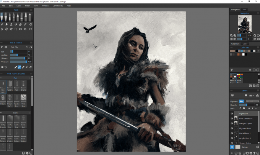The height and width of the screenshot is (155, 260).
Task: Delete layer using the minus icon
Action: (x=258, y=153)
